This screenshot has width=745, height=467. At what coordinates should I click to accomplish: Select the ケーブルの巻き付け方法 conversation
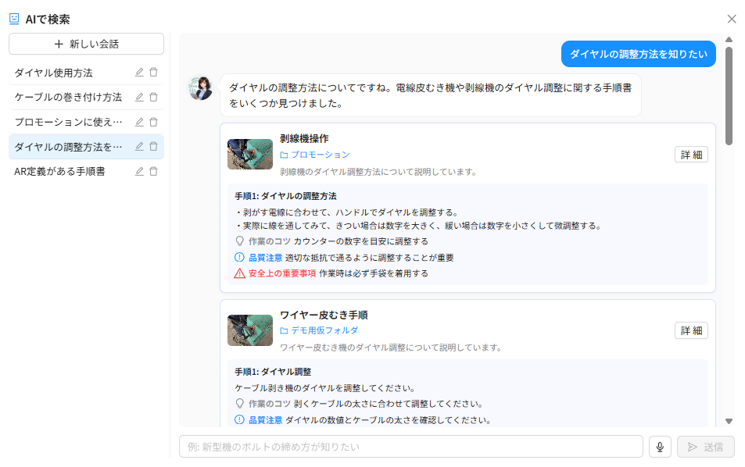68,98
